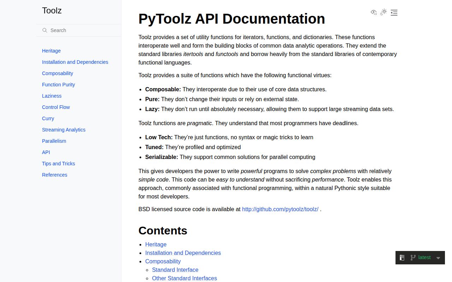Follow the github.com/pytoolz/toolz link
This screenshot has height=282, width=452.
(280, 209)
